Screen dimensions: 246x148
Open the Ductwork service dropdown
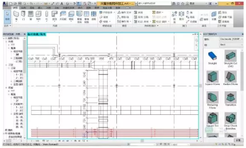tap(231, 39)
